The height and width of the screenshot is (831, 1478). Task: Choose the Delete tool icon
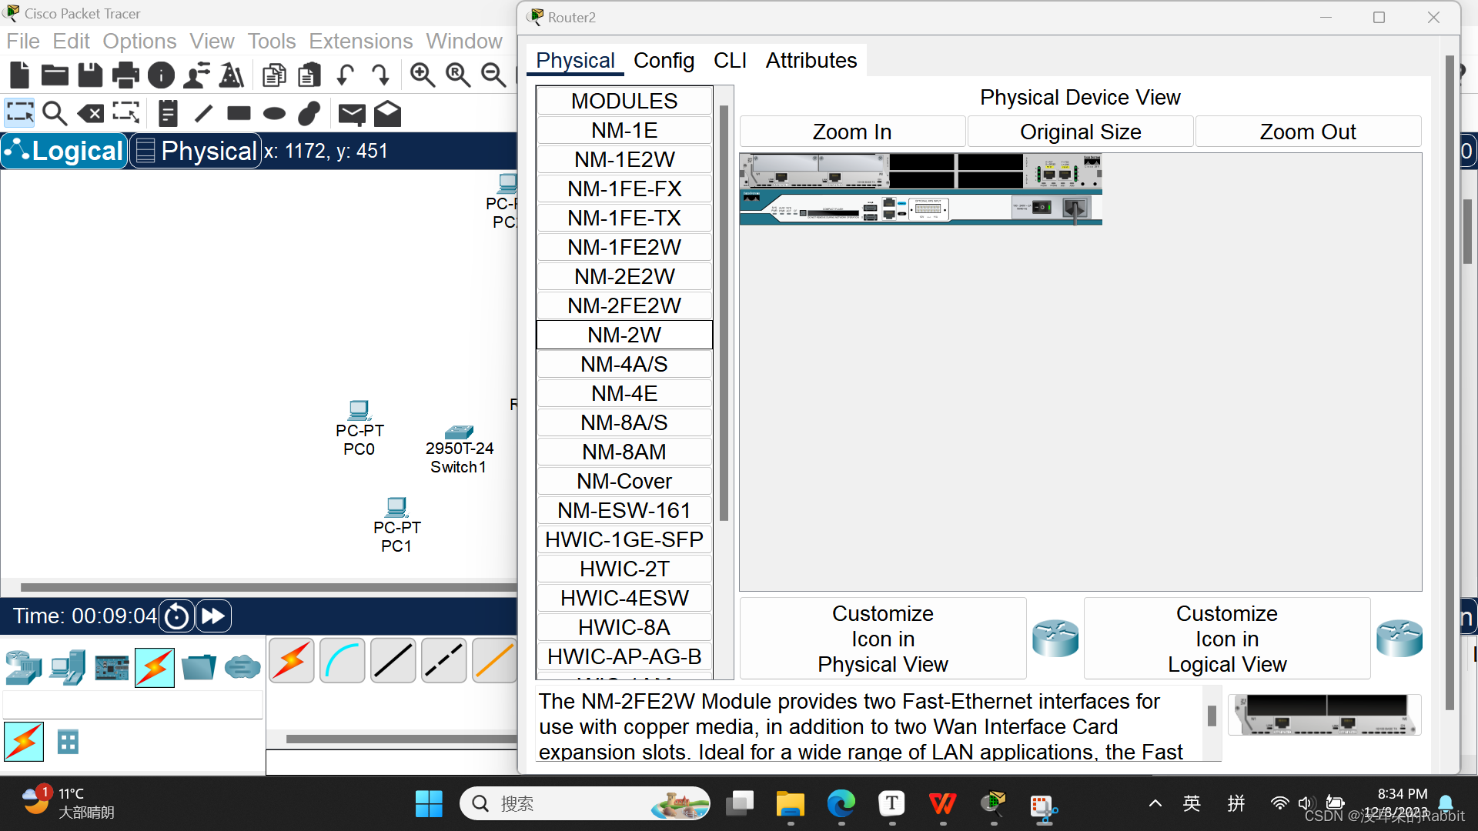91,113
